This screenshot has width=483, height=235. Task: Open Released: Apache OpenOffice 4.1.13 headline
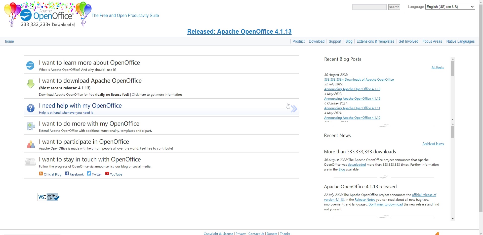tap(239, 32)
